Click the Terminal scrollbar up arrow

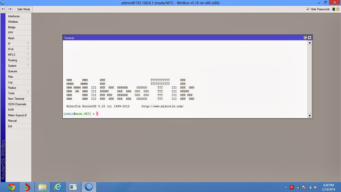(x=310, y=43)
